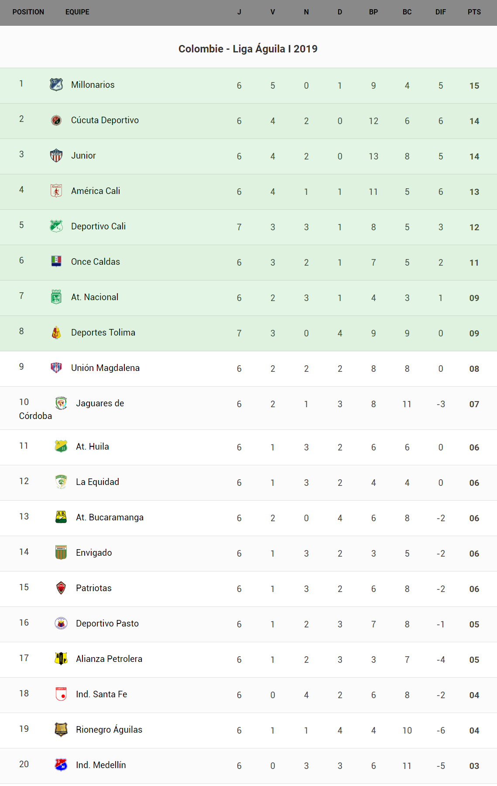Viewport: 497px width, 786px height.
Task: Select the Deportes Tolima team name
Action: [103, 332]
